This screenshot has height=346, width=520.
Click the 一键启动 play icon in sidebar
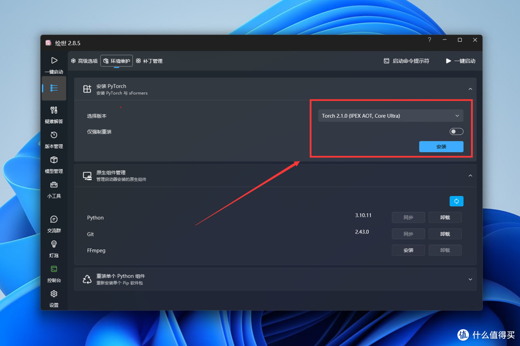click(x=54, y=61)
